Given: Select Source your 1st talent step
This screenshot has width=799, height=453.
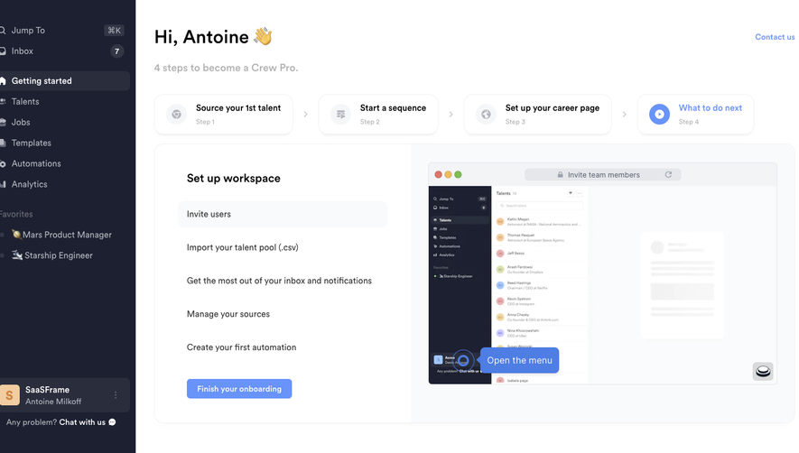Looking at the screenshot, I should 224,114.
